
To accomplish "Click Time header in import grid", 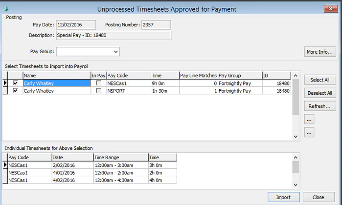I will 165,76.
